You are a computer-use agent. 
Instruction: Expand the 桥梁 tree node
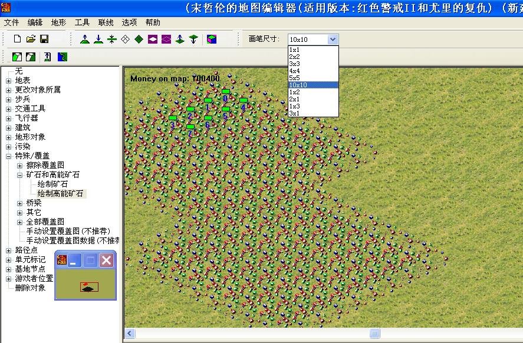tap(19, 203)
